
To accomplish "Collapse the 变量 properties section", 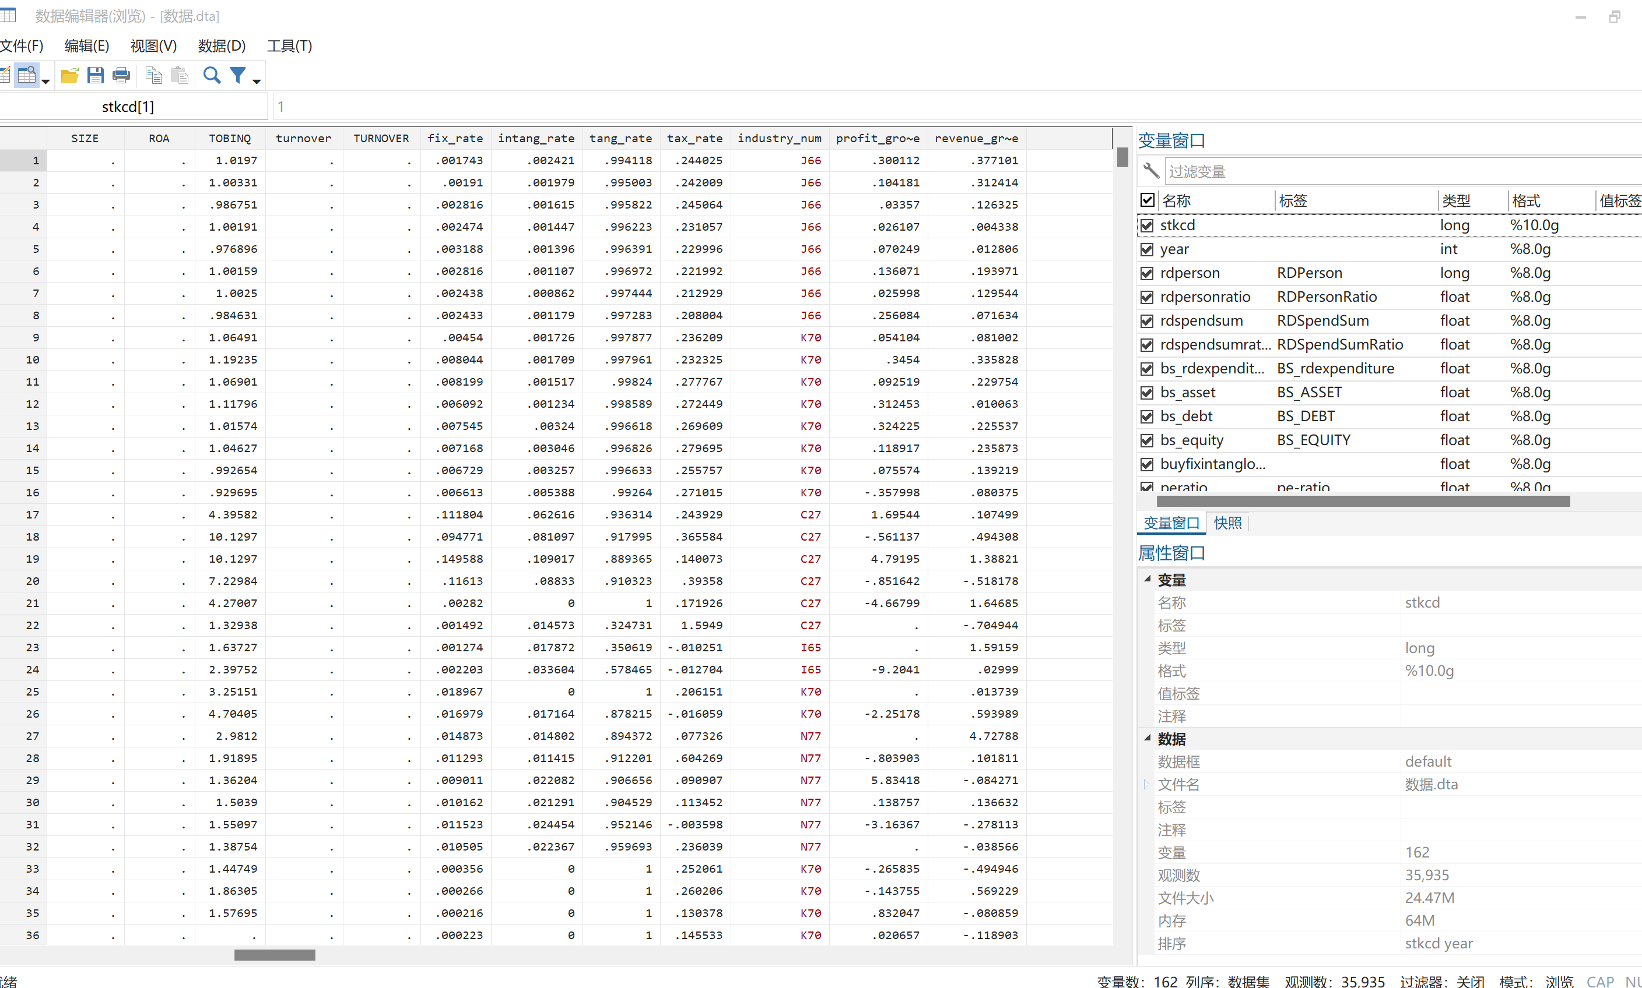I will [1148, 579].
